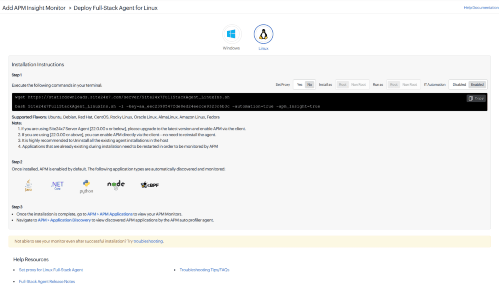The width and height of the screenshot is (499, 286).
Task: Open Troubleshooting Tips/FAQs link
Action: [x=205, y=270]
